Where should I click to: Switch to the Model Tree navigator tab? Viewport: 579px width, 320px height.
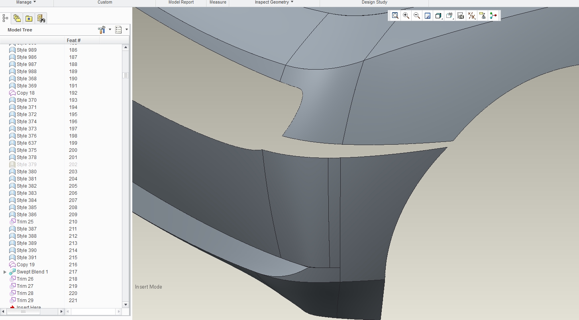6,18
